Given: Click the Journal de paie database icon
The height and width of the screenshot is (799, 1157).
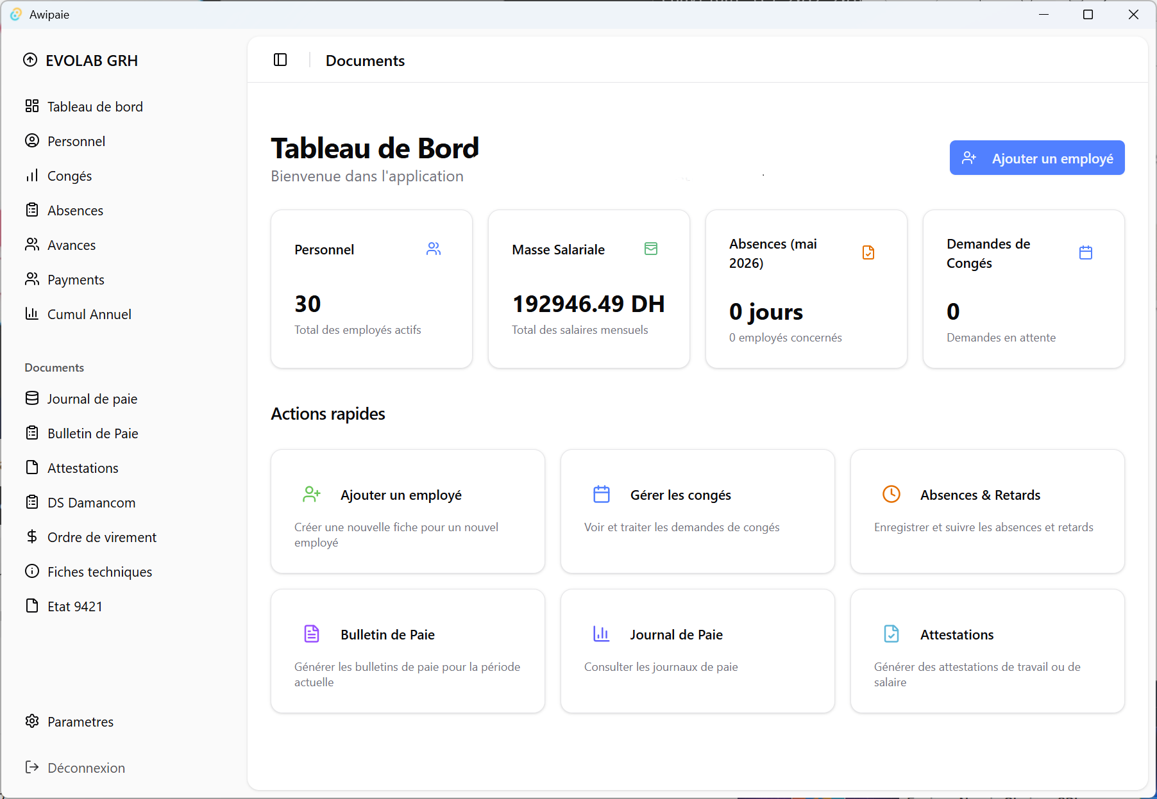Looking at the screenshot, I should point(32,398).
